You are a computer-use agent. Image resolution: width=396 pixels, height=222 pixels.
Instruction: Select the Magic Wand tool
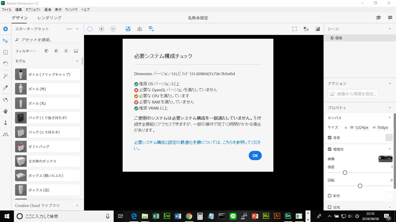(6, 76)
